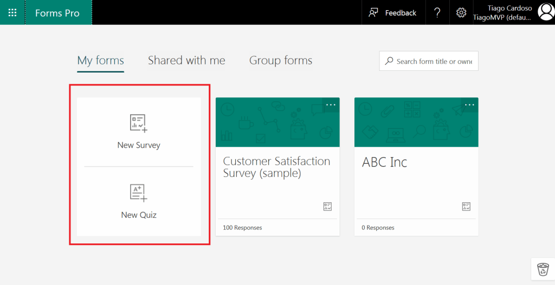Click the Feedback icon in header
Image resolution: width=555 pixels, height=285 pixels.
tap(373, 12)
